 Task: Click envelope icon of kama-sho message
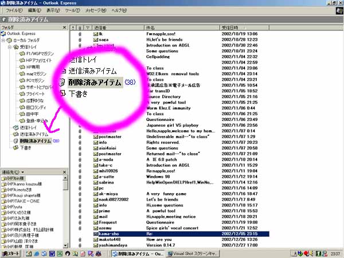pyautogui.click(x=95, y=234)
